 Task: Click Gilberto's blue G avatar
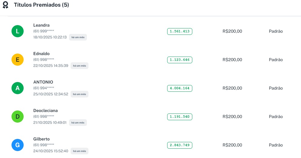pyautogui.click(x=18, y=145)
